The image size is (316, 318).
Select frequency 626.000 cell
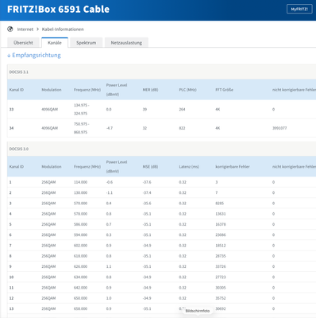[x=80, y=266]
